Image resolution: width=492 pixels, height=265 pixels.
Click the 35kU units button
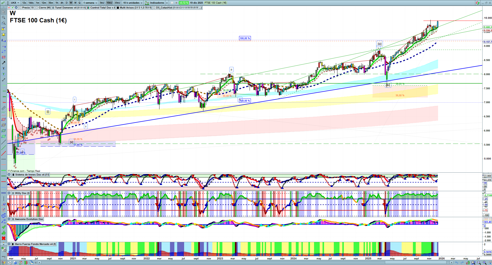pos(117,3)
